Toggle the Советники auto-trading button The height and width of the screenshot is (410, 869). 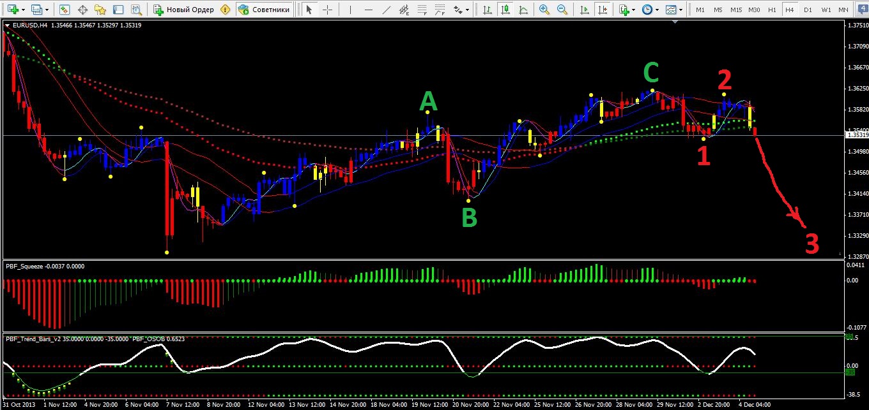(x=265, y=10)
